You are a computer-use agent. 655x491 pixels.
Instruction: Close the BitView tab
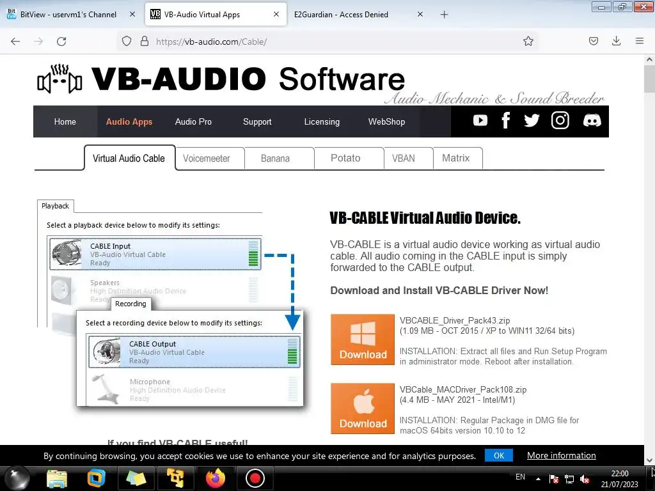click(132, 14)
